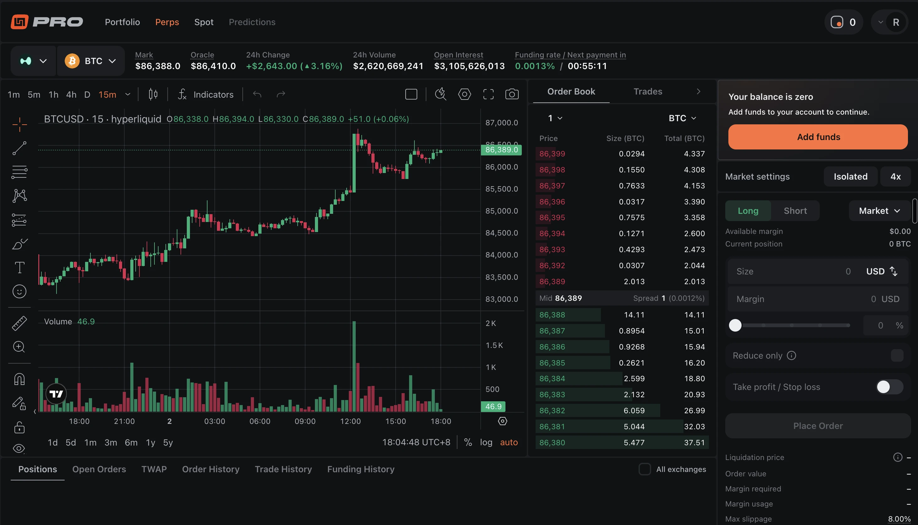
Task: Expand the 15m timeframe dropdown arrow
Action: [127, 95]
